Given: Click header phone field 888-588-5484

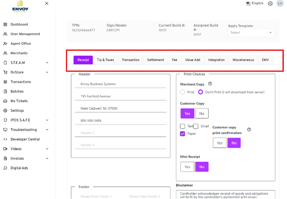Looking at the screenshot, I should point(120,120).
